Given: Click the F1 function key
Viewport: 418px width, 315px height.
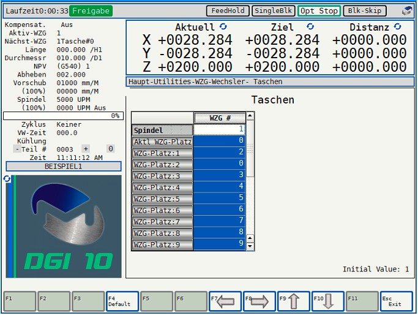Looking at the screenshot, I should coord(20,302).
